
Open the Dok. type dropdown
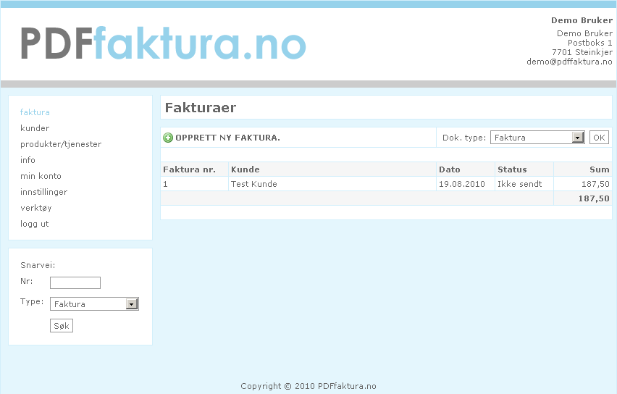pos(537,138)
